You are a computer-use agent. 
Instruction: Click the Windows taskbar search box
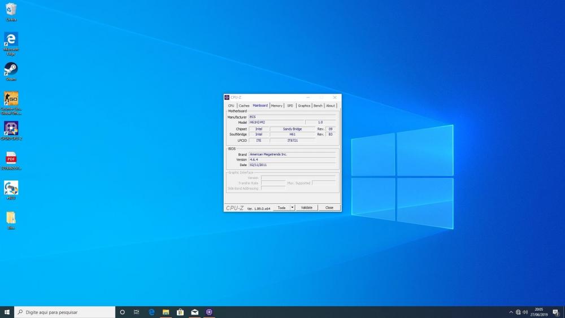[65, 312]
